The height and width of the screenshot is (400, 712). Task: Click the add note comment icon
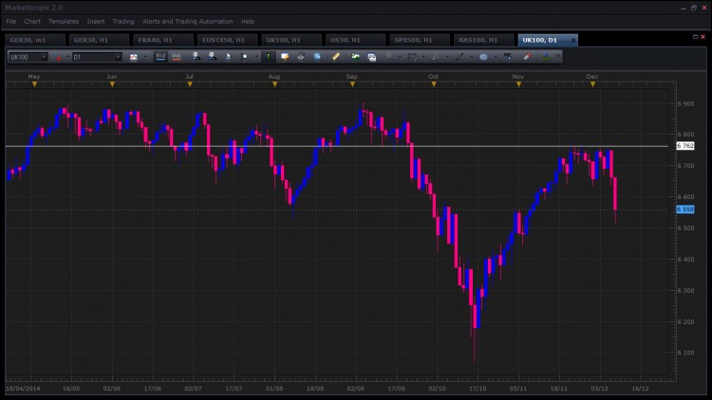tap(285, 57)
